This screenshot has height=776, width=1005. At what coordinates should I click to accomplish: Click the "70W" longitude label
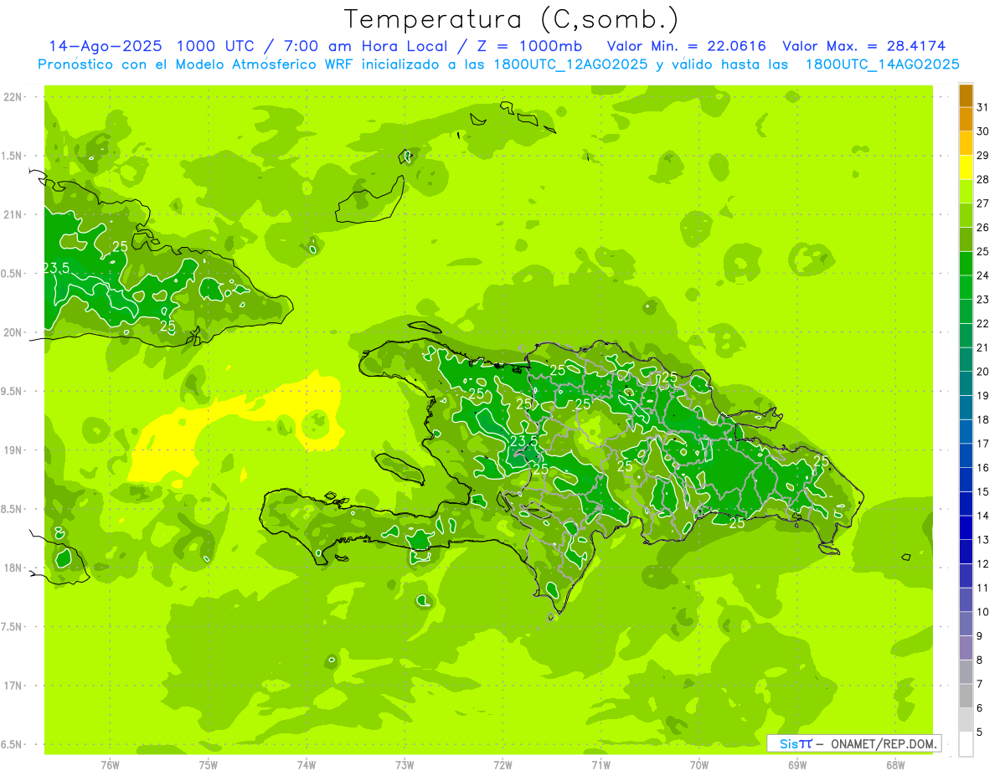coord(699,765)
